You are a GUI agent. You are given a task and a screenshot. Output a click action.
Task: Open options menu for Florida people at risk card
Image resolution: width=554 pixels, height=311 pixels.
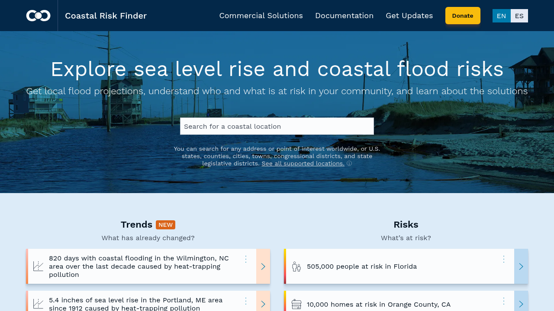(x=504, y=259)
